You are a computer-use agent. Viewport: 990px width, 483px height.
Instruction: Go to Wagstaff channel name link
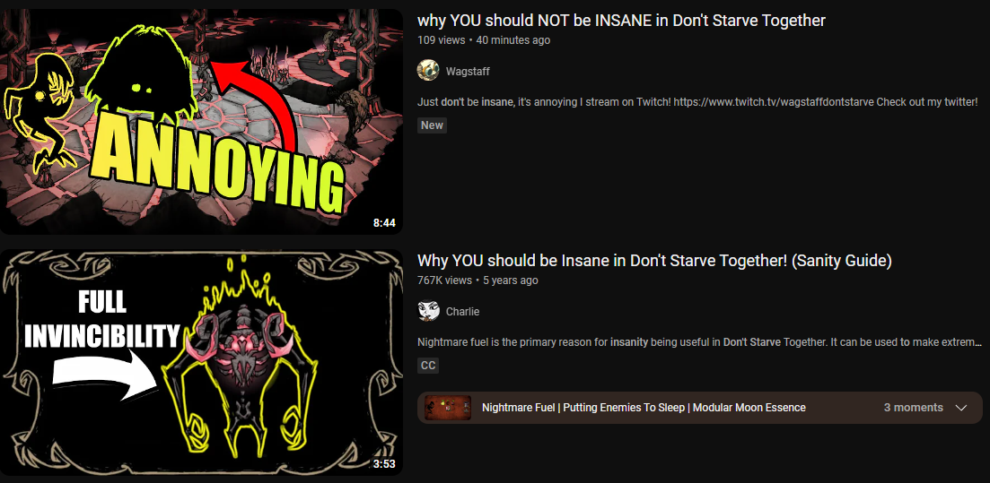(x=468, y=72)
